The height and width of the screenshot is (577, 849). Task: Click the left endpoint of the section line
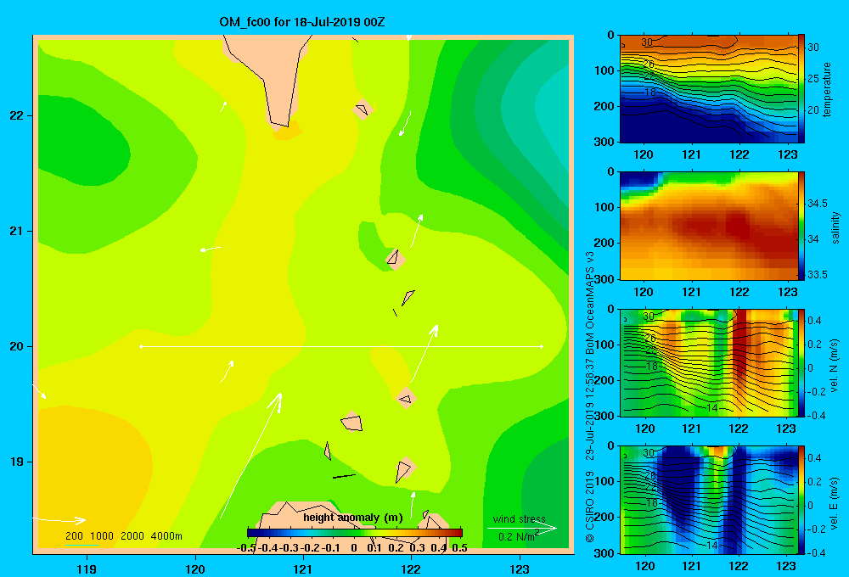coord(141,346)
